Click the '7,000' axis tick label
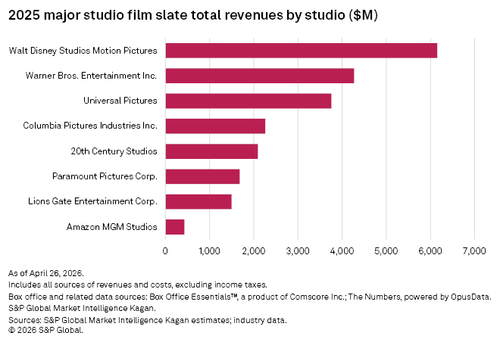The width and height of the screenshot is (500, 342). (x=474, y=251)
